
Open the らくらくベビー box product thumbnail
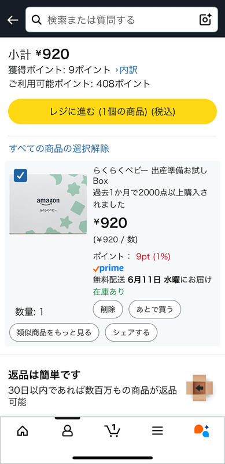pyautogui.click(x=48, y=204)
